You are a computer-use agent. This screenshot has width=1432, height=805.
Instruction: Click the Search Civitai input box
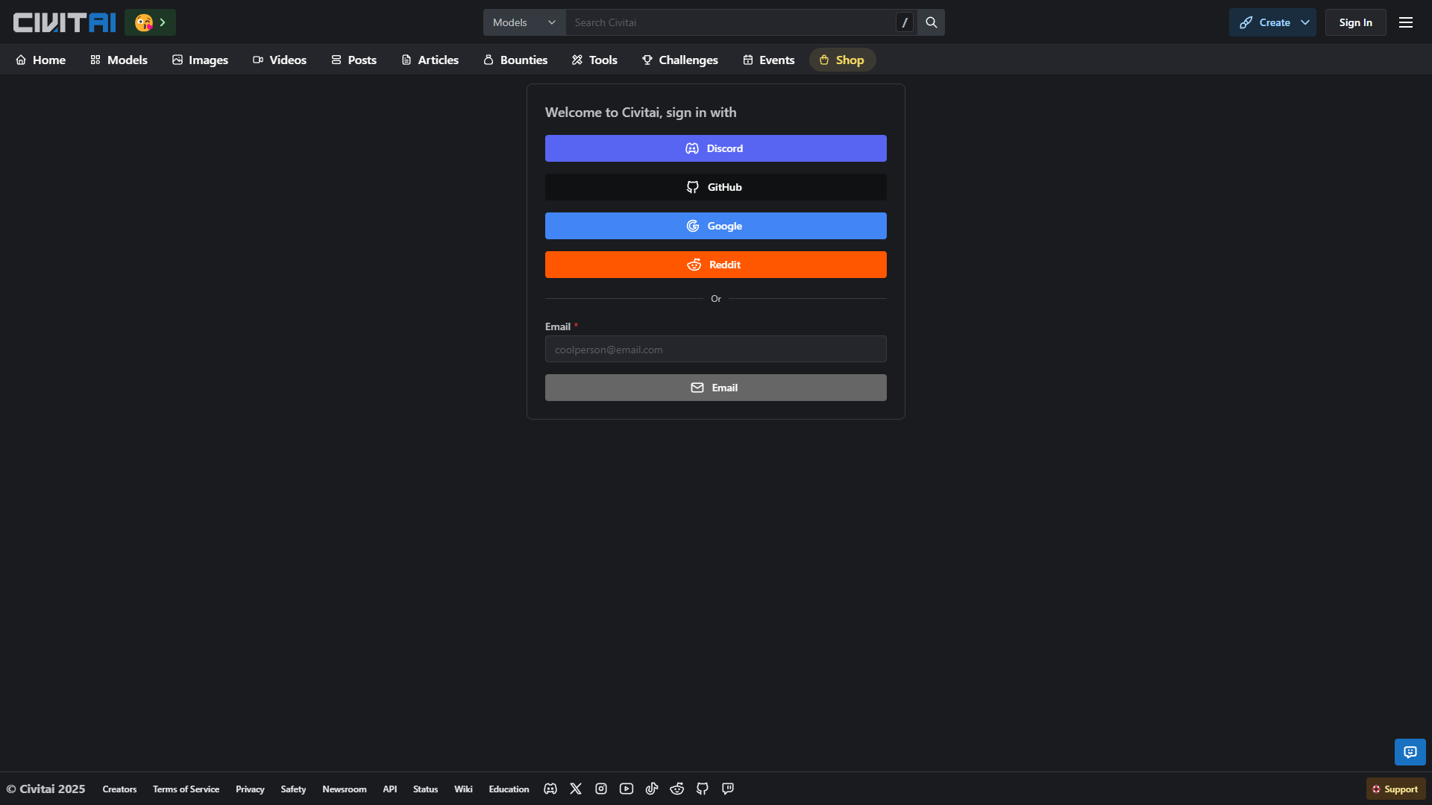point(731,22)
